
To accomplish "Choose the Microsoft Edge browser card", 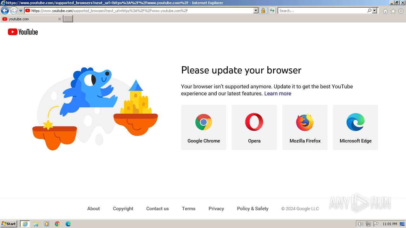I will tap(356, 127).
